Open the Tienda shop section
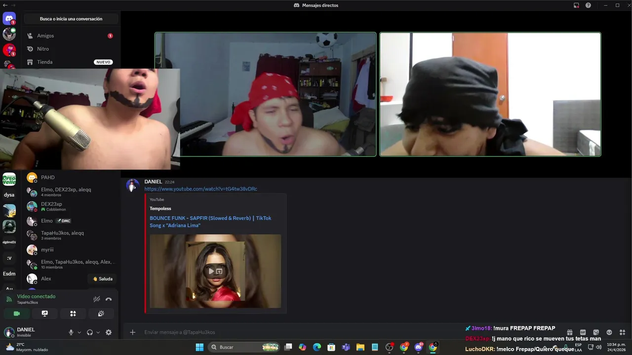Viewport: 632px width, 355px height. coord(71,62)
